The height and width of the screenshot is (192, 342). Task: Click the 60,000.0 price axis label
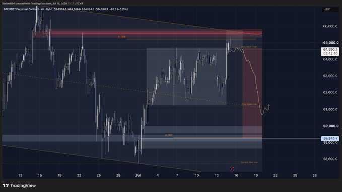tap(331, 126)
